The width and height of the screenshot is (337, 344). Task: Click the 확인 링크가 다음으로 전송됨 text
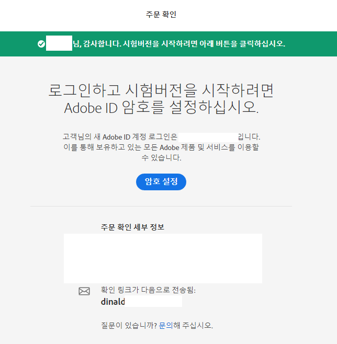(148, 290)
